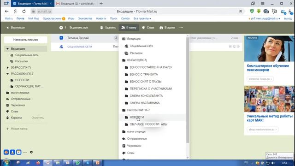Switch to the Gmail Входящие (1) tab
This screenshot has width=295, height=166.
click(76, 4)
